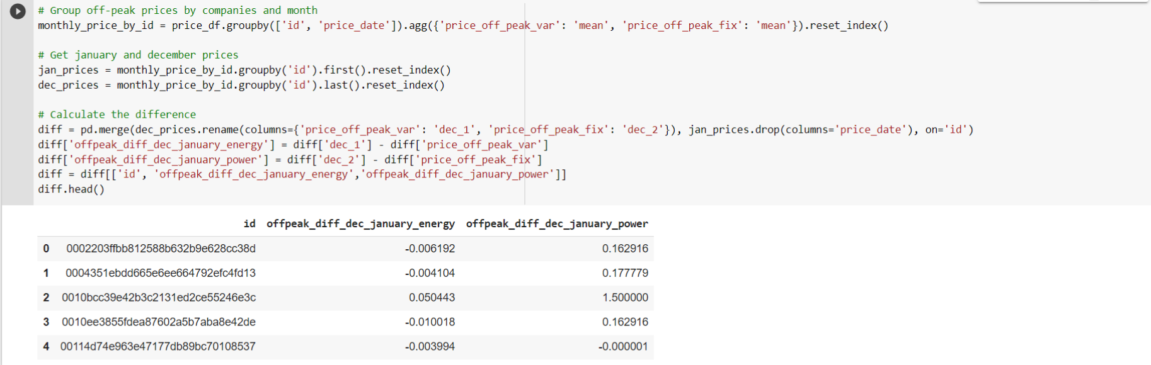1151x365 pixels.
Task: Place cursor on the jan_prices assignment line
Action: [244, 70]
